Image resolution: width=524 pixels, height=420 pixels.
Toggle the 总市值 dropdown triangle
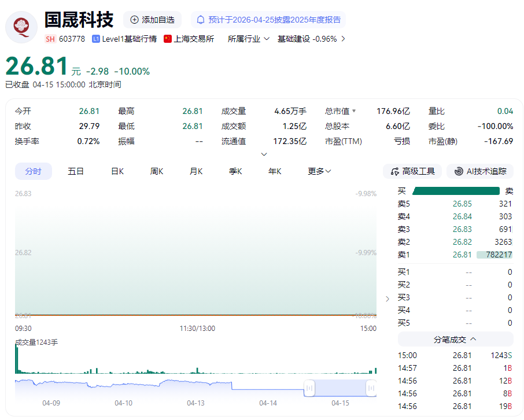coord(354,111)
